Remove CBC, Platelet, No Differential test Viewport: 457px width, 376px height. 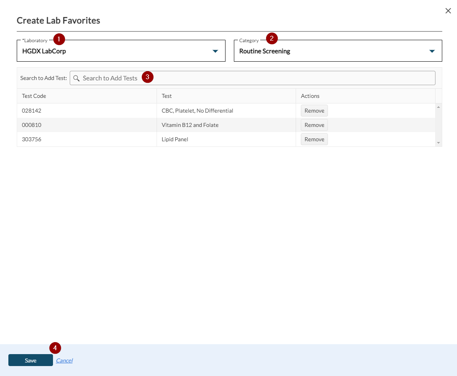314,111
